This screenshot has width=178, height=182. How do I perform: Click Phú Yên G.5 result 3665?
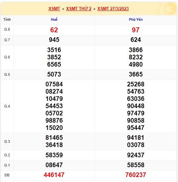136,74
